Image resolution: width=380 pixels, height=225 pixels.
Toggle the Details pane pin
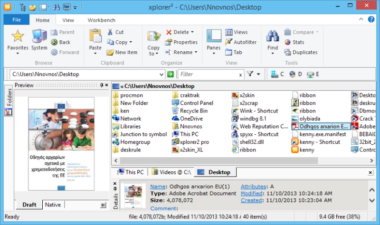115,188
